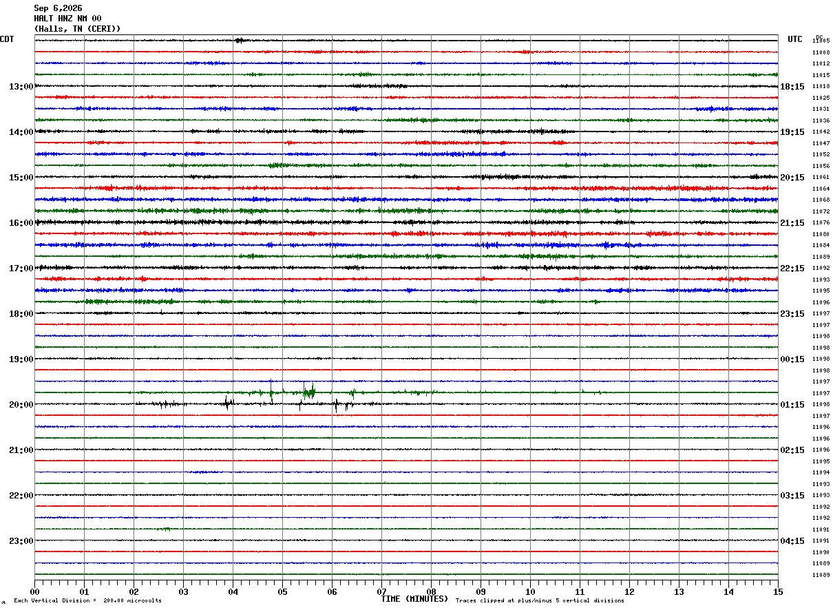Select the 18:15 UTC time label
The image size is (833, 610).
pos(792,87)
